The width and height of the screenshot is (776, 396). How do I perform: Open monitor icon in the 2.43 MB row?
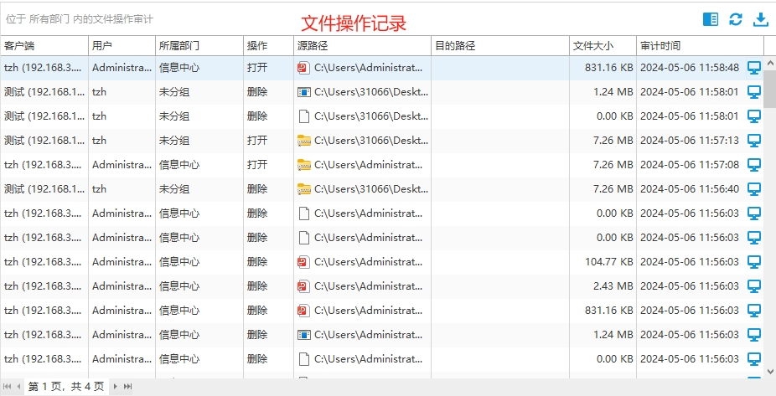point(753,286)
